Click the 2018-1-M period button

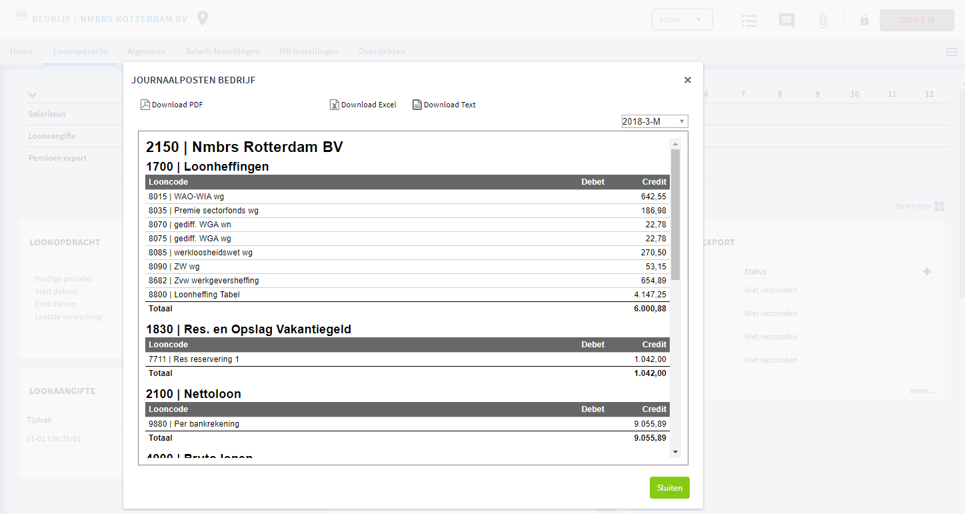point(916,20)
